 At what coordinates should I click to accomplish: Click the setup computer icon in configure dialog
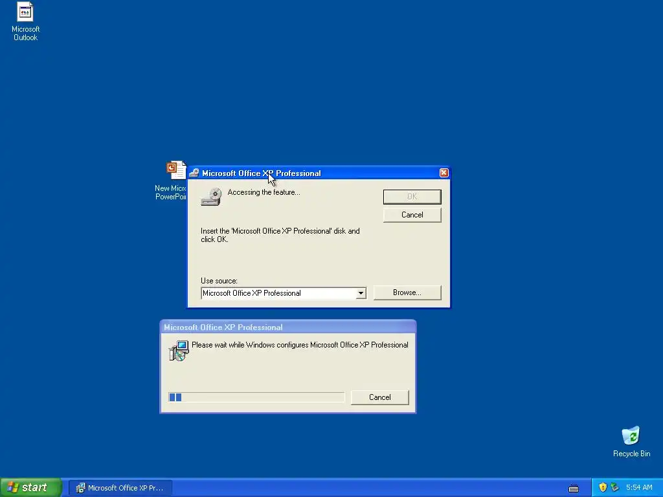179,350
